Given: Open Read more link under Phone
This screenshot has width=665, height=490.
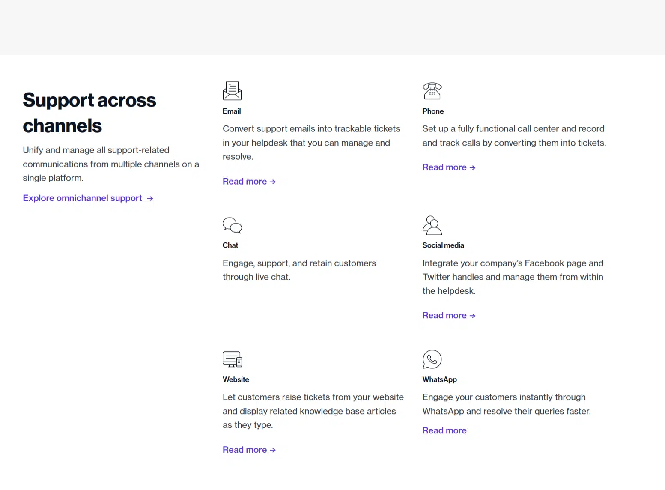Looking at the screenshot, I should pos(448,167).
